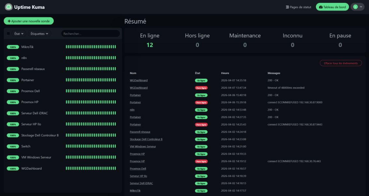
Task: Open n8n link in events table
Action: click(132, 110)
